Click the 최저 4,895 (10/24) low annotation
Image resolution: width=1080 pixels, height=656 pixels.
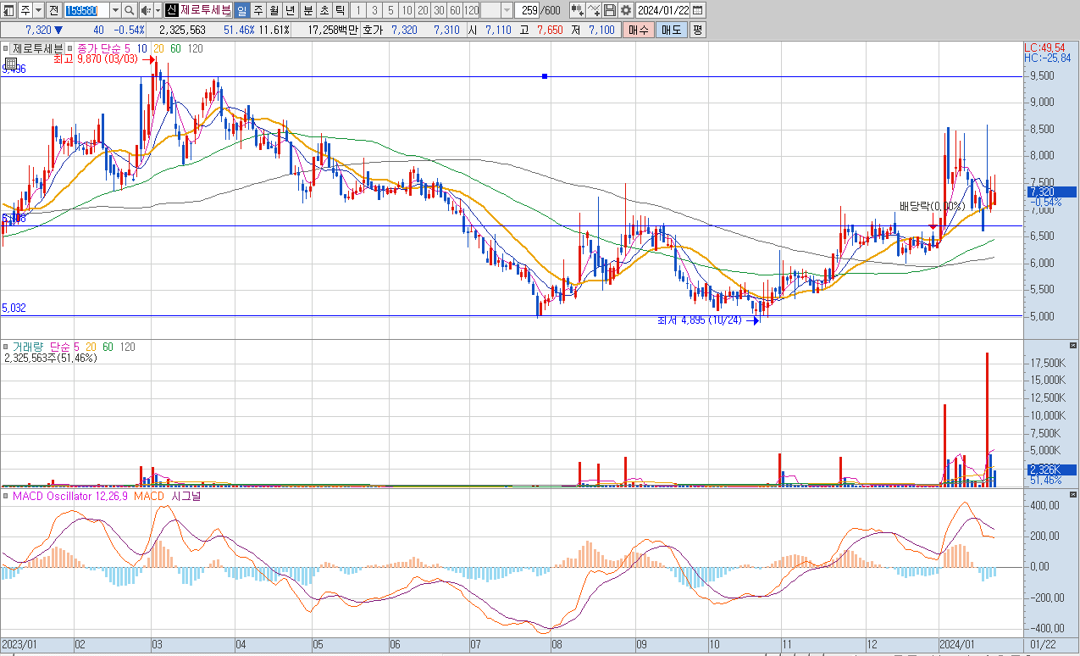pos(699,320)
